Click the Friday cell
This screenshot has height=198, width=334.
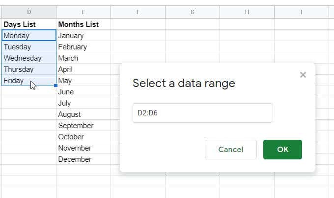pyautogui.click(x=15, y=81)
